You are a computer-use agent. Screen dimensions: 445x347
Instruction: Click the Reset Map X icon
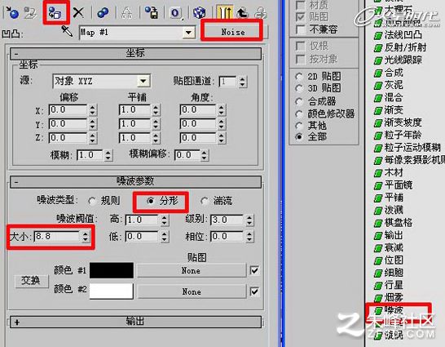(x=78, y=12)
